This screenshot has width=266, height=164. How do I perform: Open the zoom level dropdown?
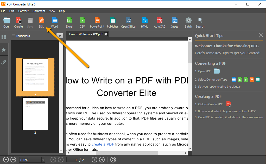[43, 160]
